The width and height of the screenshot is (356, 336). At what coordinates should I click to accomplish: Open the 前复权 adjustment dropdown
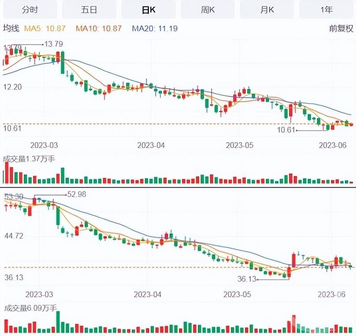click(x=341, y=29)
